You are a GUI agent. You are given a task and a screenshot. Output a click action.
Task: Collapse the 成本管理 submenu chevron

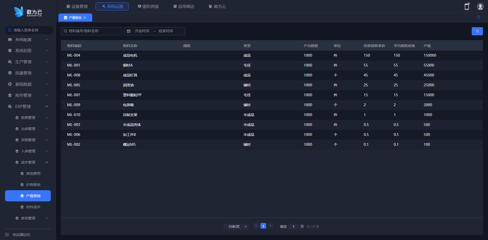47,162
